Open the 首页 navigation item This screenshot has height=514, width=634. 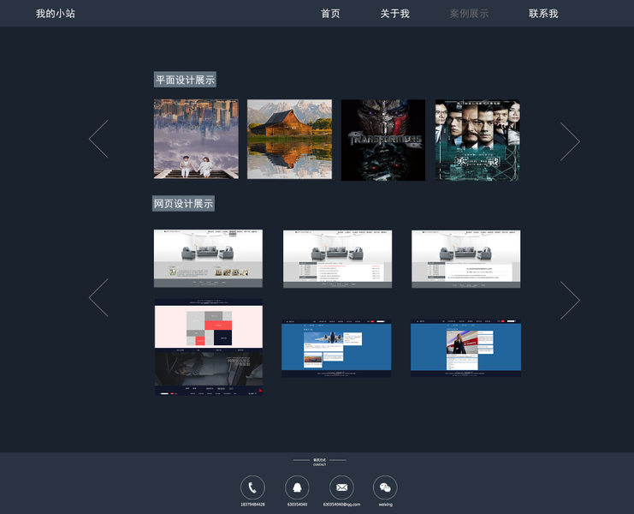[330, 14]
